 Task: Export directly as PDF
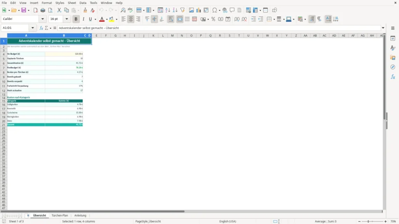tap(35, 10)
